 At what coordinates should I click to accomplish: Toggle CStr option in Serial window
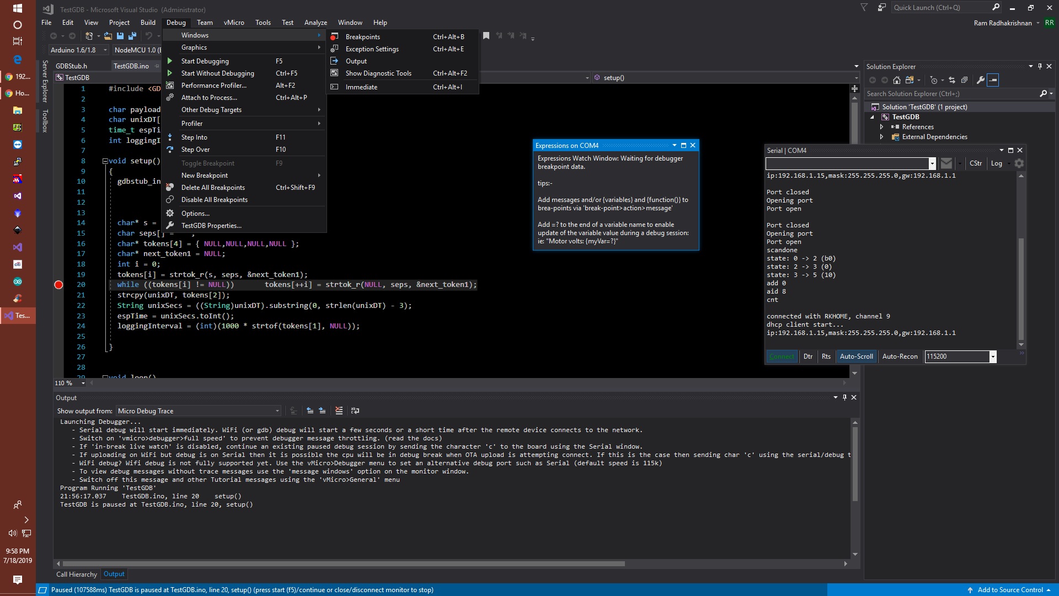coord(976,163)
